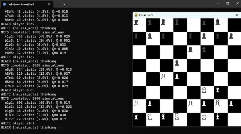Select the white king on g1
Screen dimensions: 241x134
point(217,116)
